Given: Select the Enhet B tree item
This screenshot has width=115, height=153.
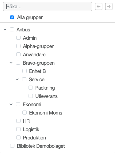Looking at the screenshot, I should tap(37, 71).
